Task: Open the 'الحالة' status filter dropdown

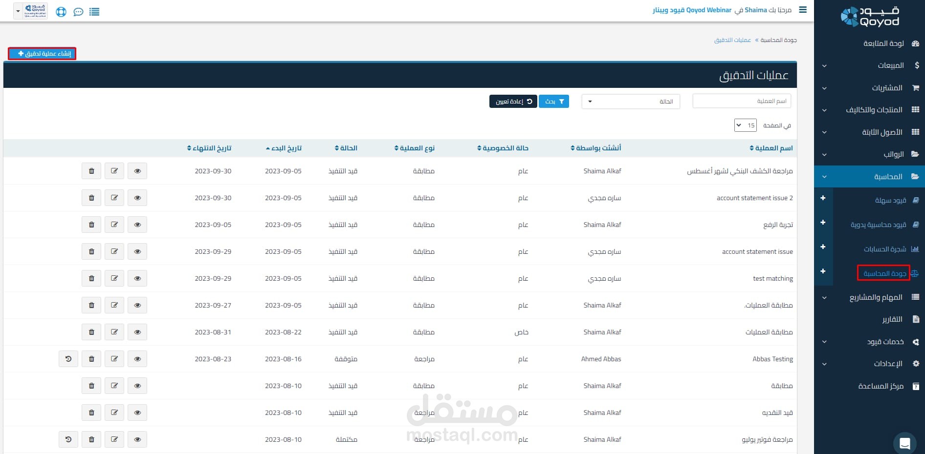Action: [x=631, y=102]
